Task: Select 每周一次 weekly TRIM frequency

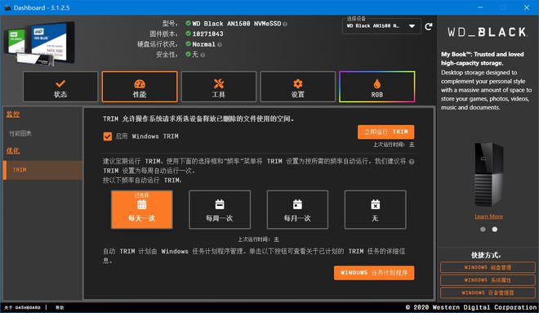Action: (220, 209)
